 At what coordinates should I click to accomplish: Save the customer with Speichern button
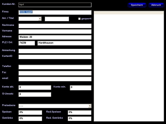(x=137, y=5)
